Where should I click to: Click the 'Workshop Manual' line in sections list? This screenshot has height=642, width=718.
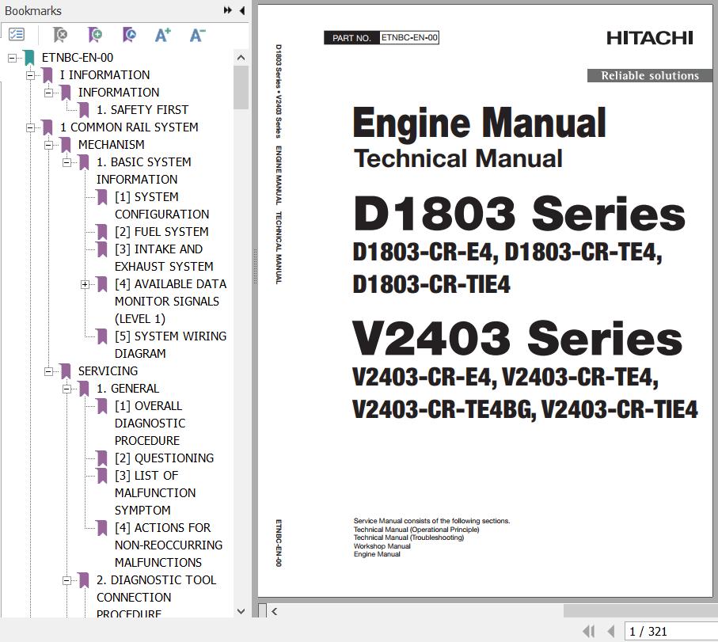(x=382, y=546)
